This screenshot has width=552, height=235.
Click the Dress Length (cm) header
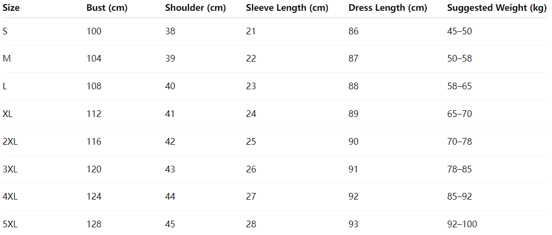(x=388, y=8)
